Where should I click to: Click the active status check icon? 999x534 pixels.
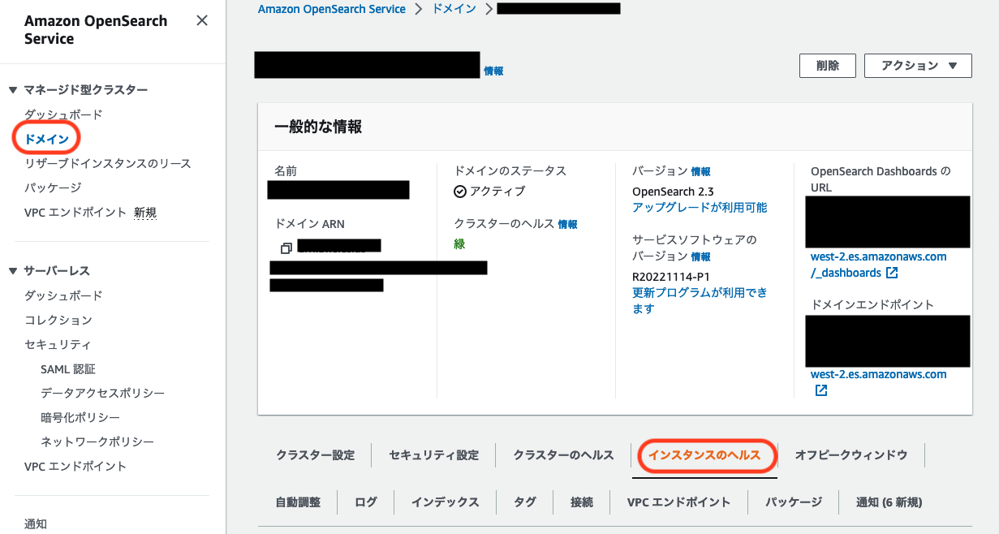click(459, 192)
